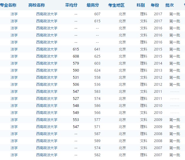Open 法学 in the 2007 理科 row

[x=14, y=155]
